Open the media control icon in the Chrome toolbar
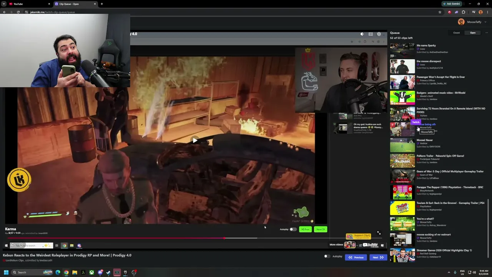This screenshot has height=277, width=492. [474, 12]
